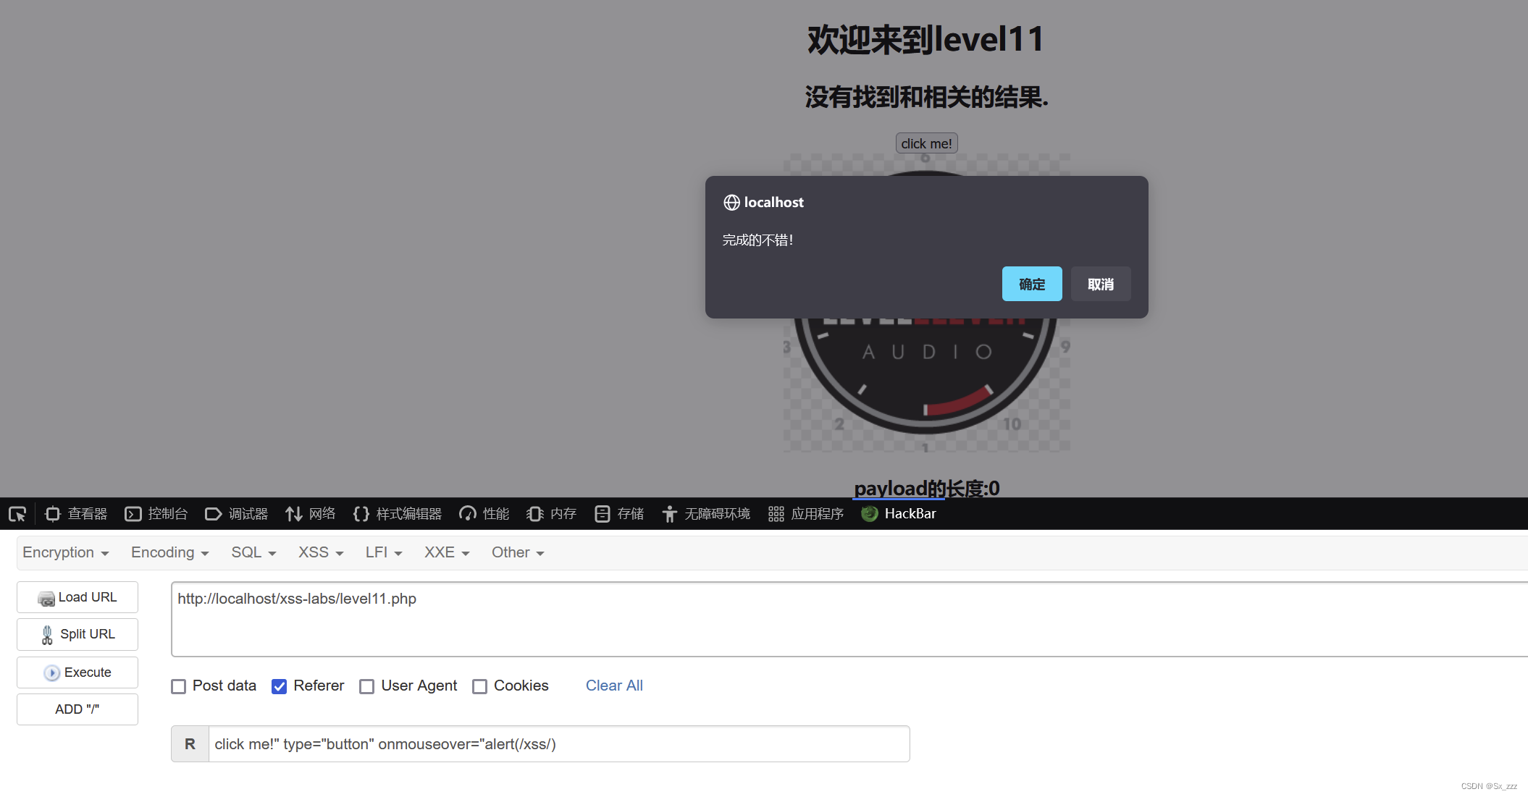Screen dimensions: 1528x797
Task: Expand the Other dropdown menu
Action: pos(514,552)
